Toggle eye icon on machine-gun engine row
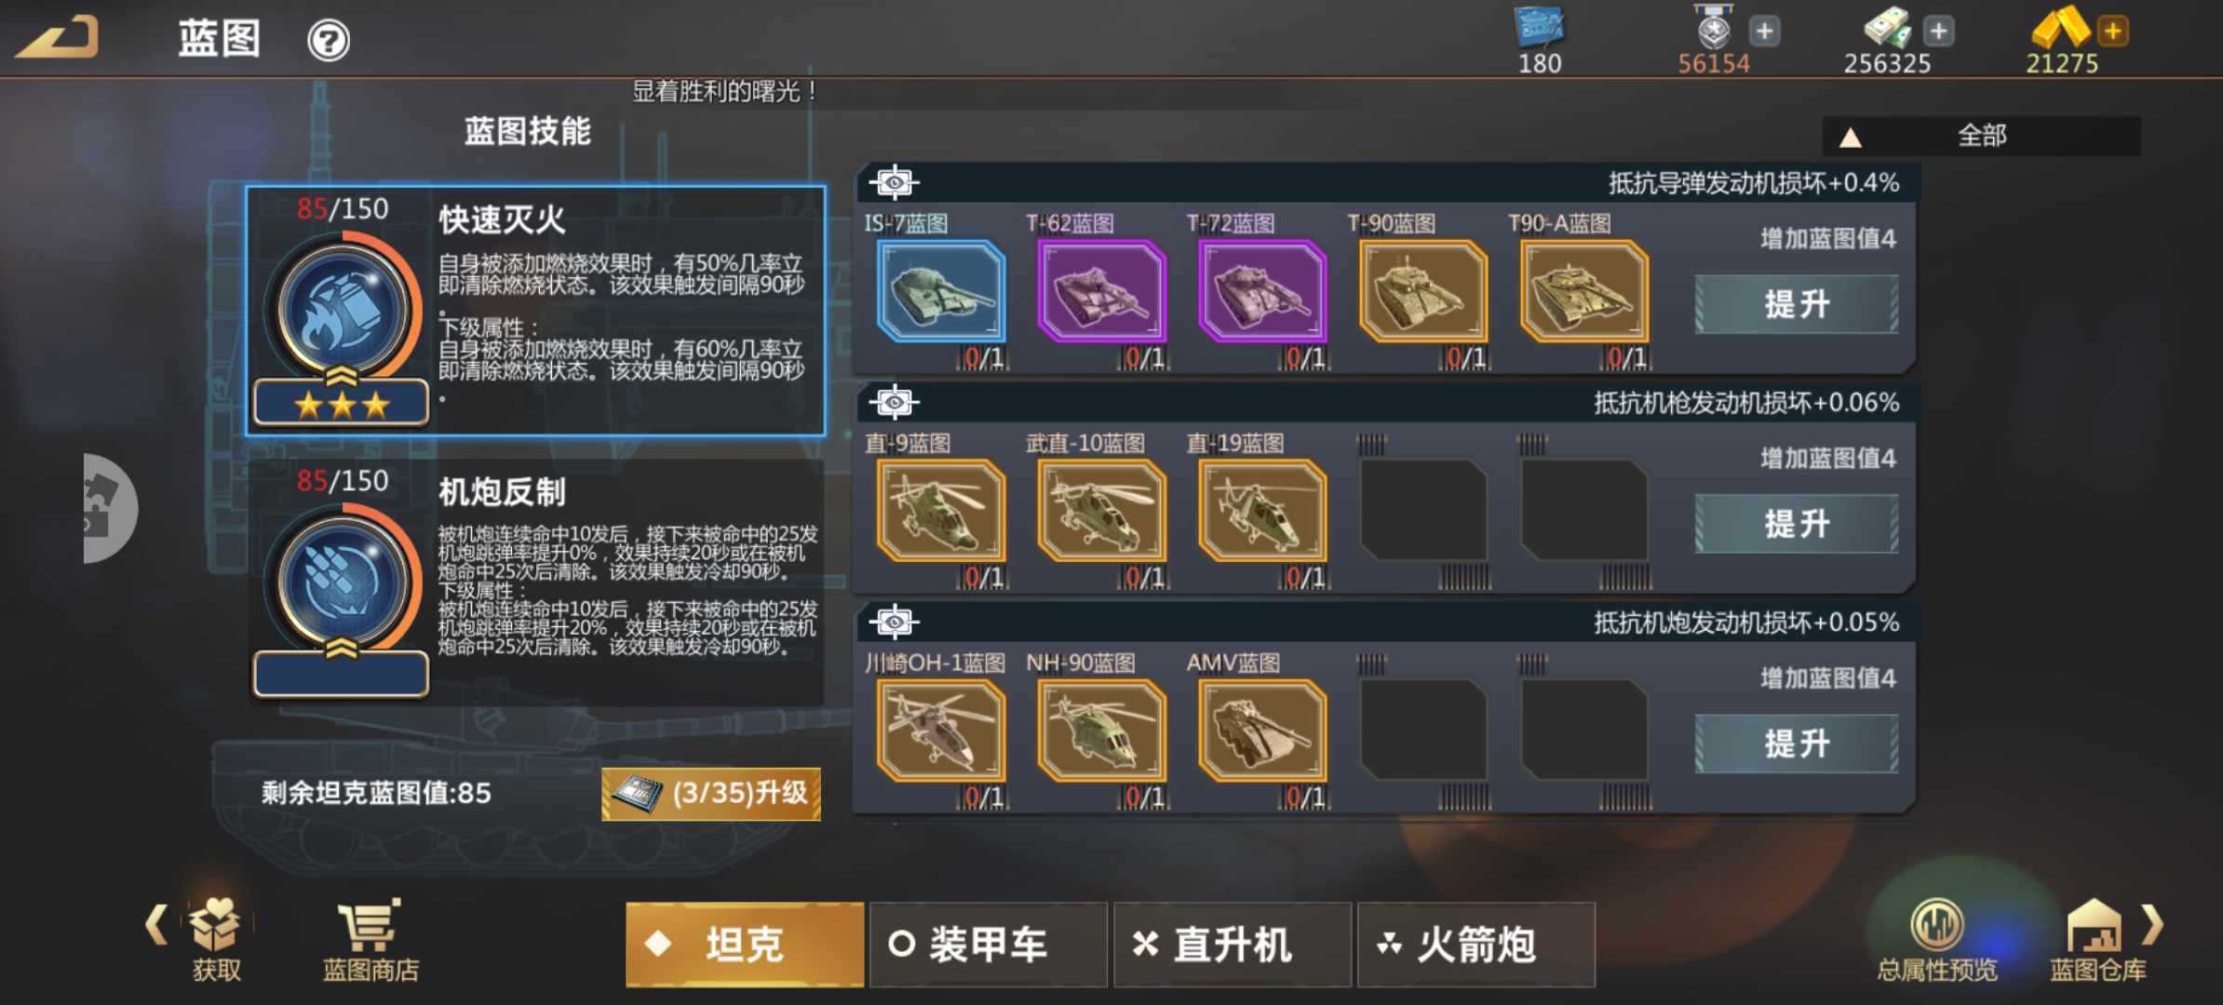This screenshot has width=2223, height=1005. (894, 402)
